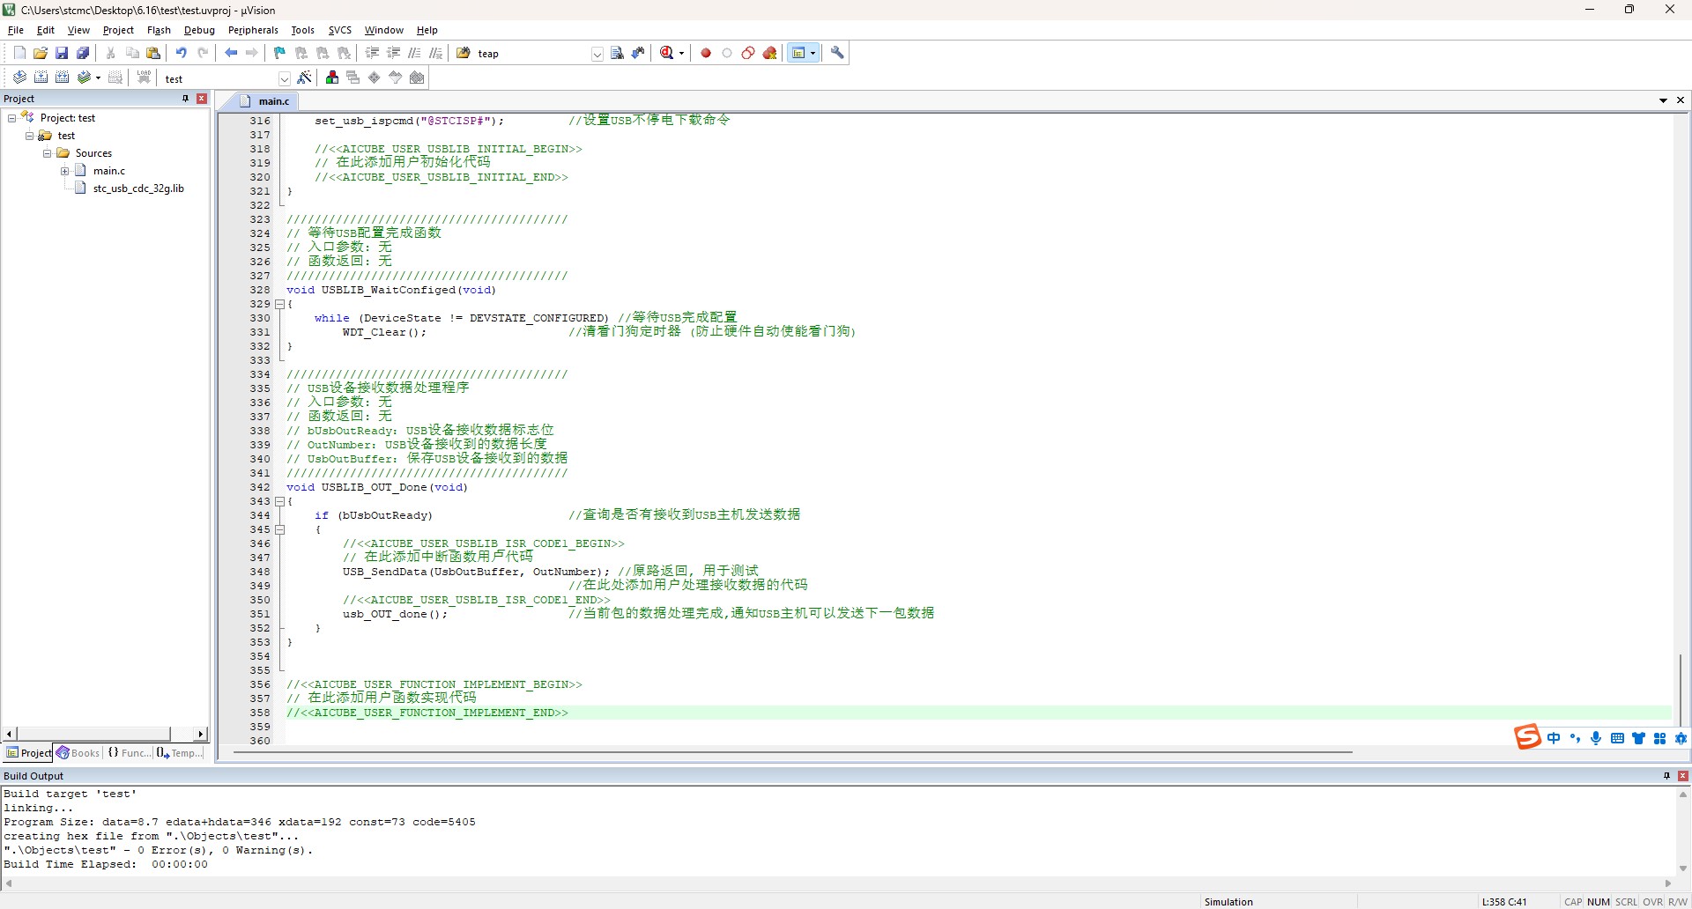This screenshot has width=1692, height=909.
Task: Open the Flash menu
Action: [x=159, y=30]
